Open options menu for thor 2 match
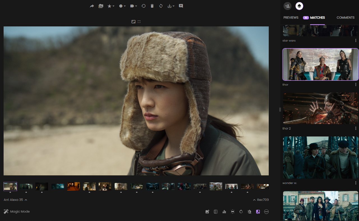The height and width of the screenshot is (221, 359). (356, 128)
